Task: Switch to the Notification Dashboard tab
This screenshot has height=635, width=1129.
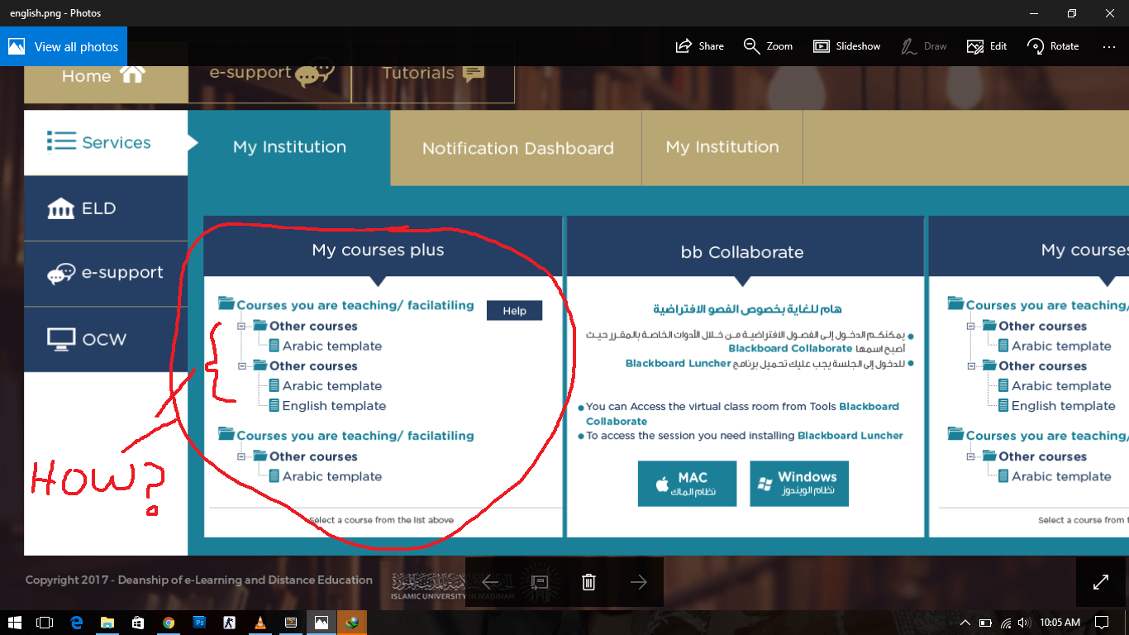Action: tap(517, 148)
